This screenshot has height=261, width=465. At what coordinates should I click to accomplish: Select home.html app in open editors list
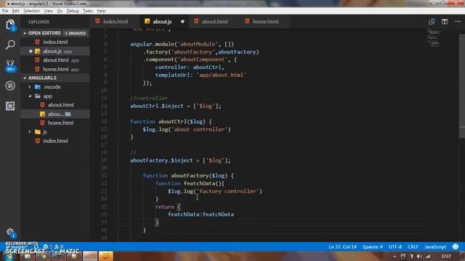(x=55, y=70)
